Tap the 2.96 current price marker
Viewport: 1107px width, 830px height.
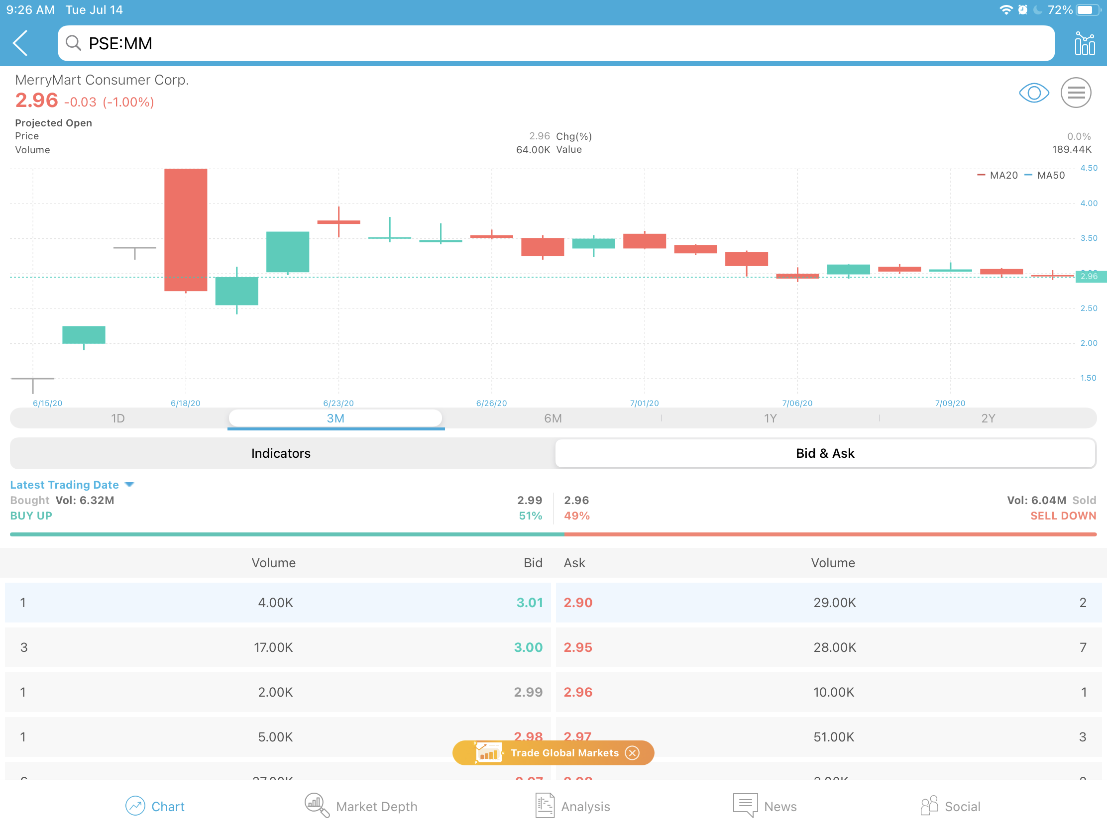pos(1091,277)
